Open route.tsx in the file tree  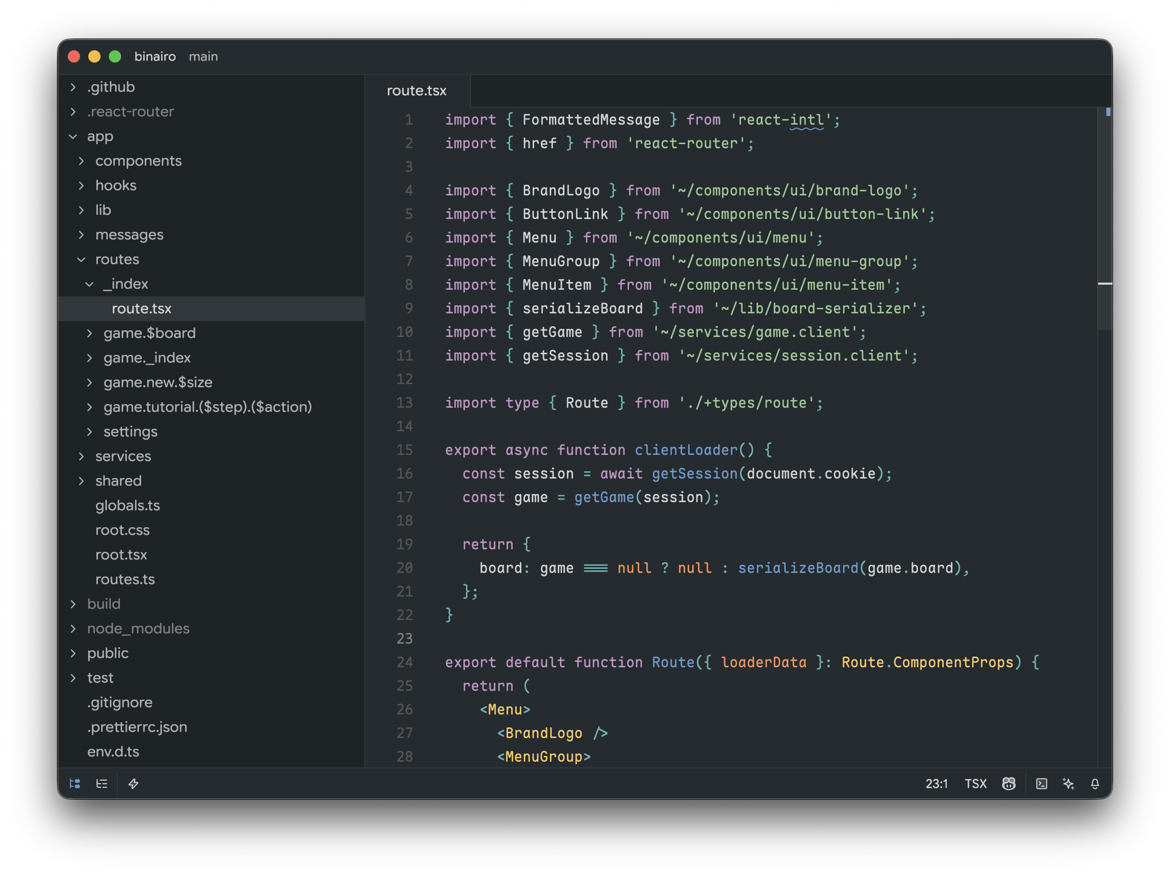coord(211,309)
